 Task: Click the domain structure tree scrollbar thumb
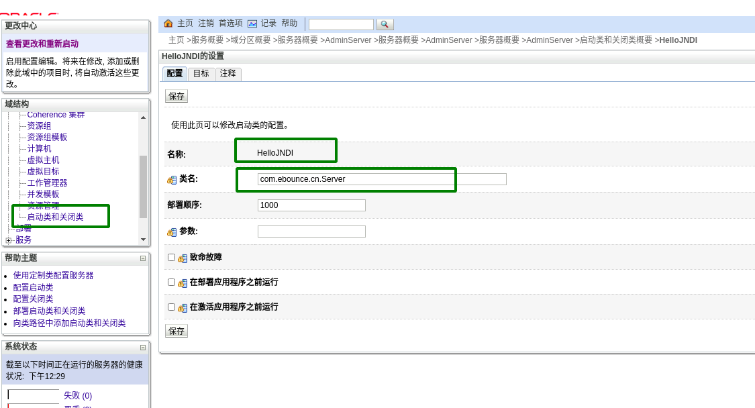coord(143,187)
